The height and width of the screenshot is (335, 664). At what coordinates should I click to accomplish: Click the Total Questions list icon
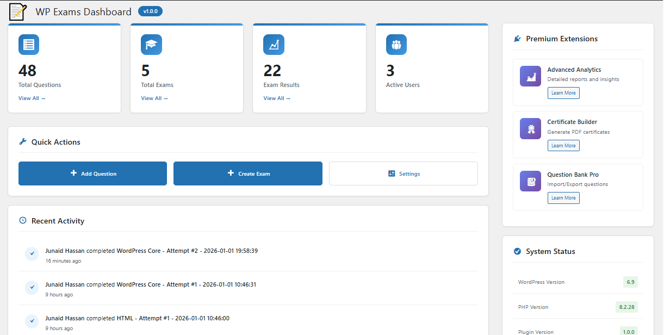click(29, 45)
